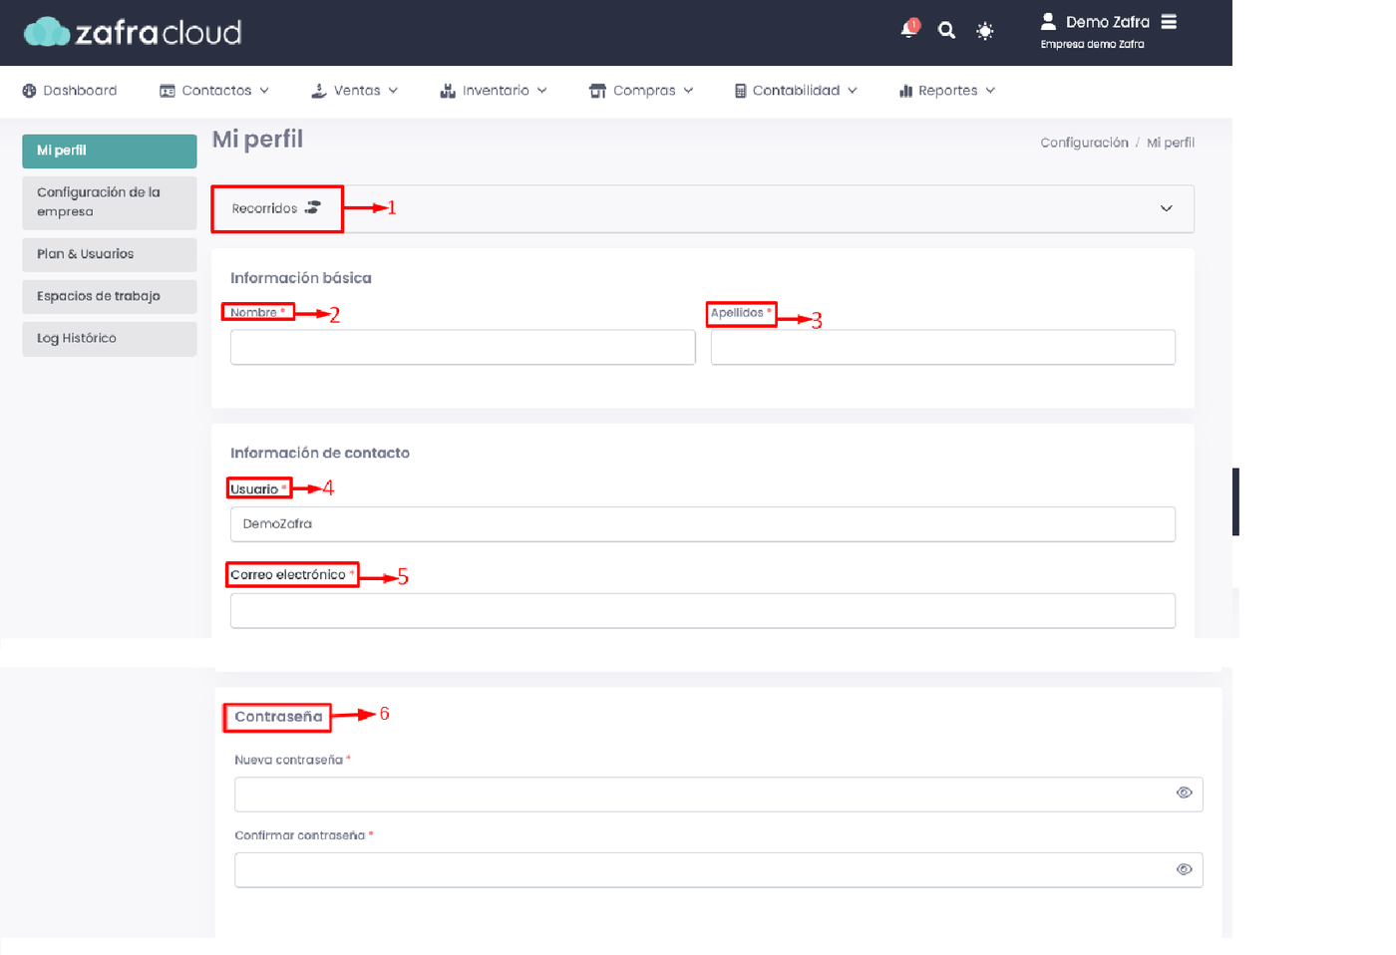This screenshot has width=1396, height=955.
Task: Show the Confirmar contraseña password
Action: pyautogui.click(x=1184, y=869)
